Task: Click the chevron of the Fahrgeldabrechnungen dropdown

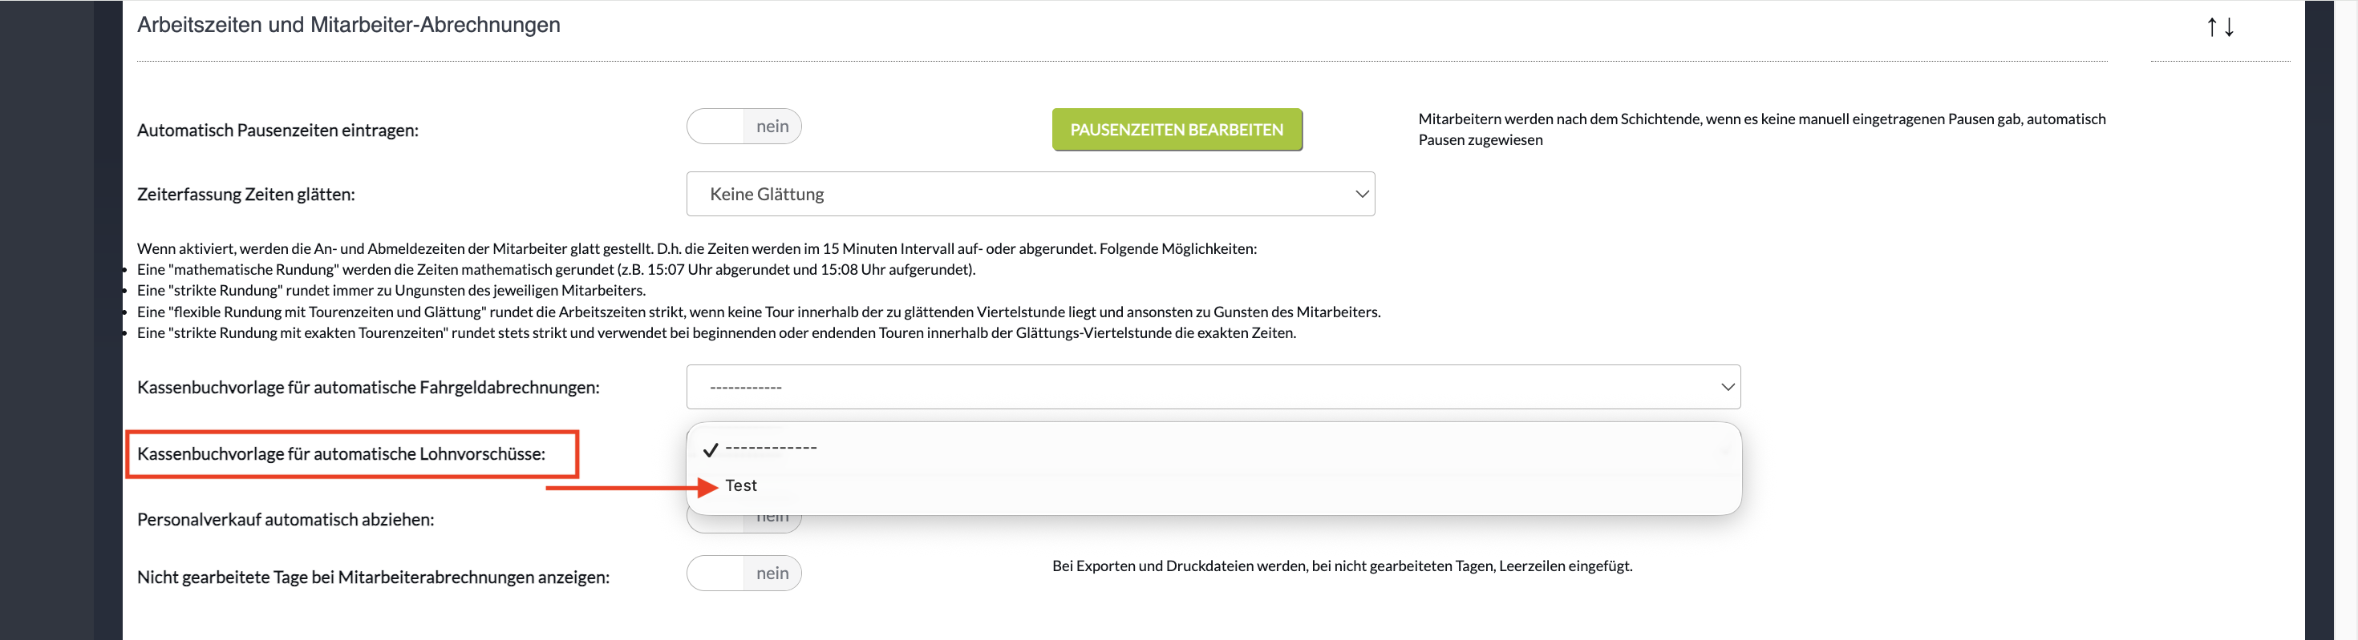Action: pyautogui.click(x=1726, y=387)
